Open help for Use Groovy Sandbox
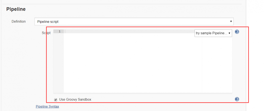 (237, 99)
